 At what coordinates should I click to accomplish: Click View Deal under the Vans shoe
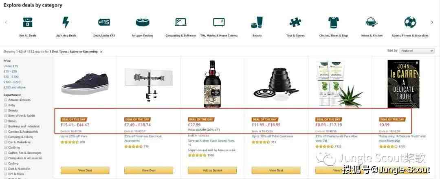[85, 170]
